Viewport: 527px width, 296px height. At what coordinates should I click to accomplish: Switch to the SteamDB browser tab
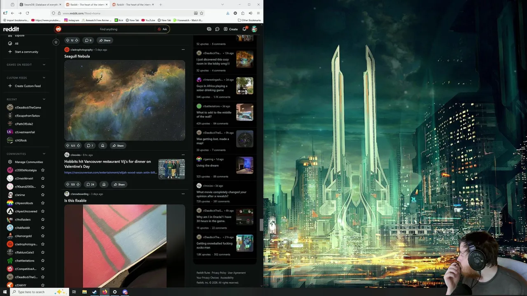tap(40, 5)
